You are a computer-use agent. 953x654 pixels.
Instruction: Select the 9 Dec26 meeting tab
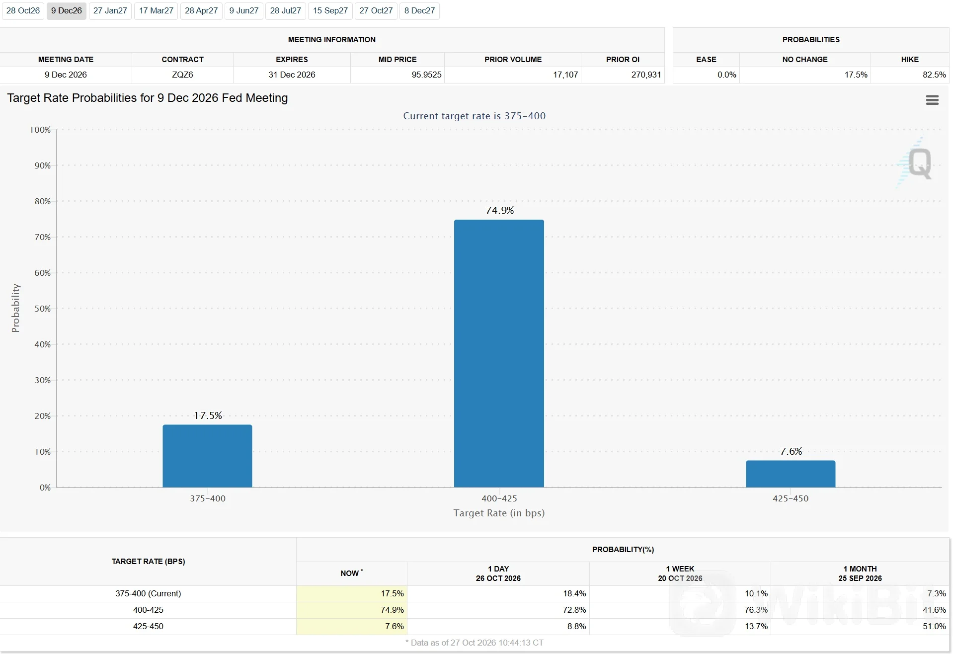coord(67,11)
